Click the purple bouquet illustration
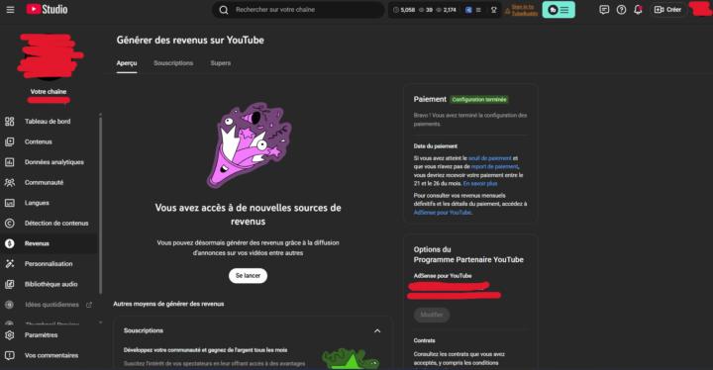Image resolution: width=713 pixels, height=370 pixels. point(249,145)
